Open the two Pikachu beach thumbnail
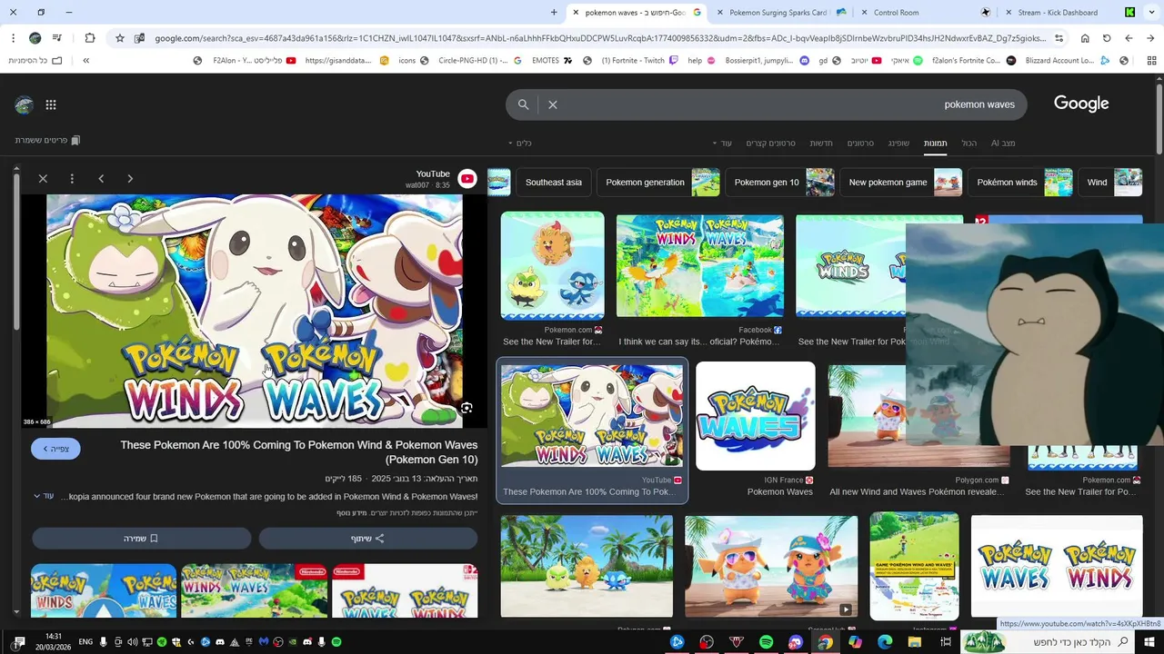The width and height of the screenshot is (1164, 654). [x=771, y=566]
